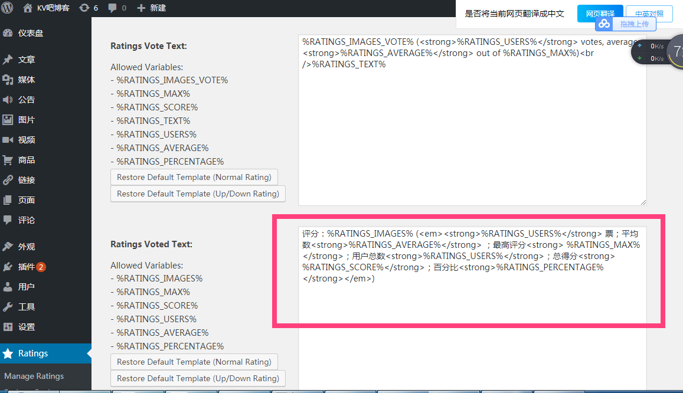Open the 文章 posts menu
This screenshot has width=683, height=393.
(x=45, y=60)
